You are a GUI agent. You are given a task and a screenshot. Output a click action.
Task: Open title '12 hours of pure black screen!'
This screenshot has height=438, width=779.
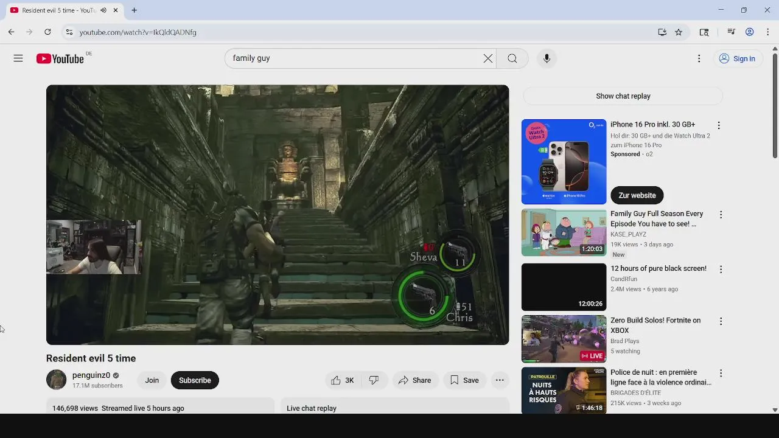click(658, 268)
